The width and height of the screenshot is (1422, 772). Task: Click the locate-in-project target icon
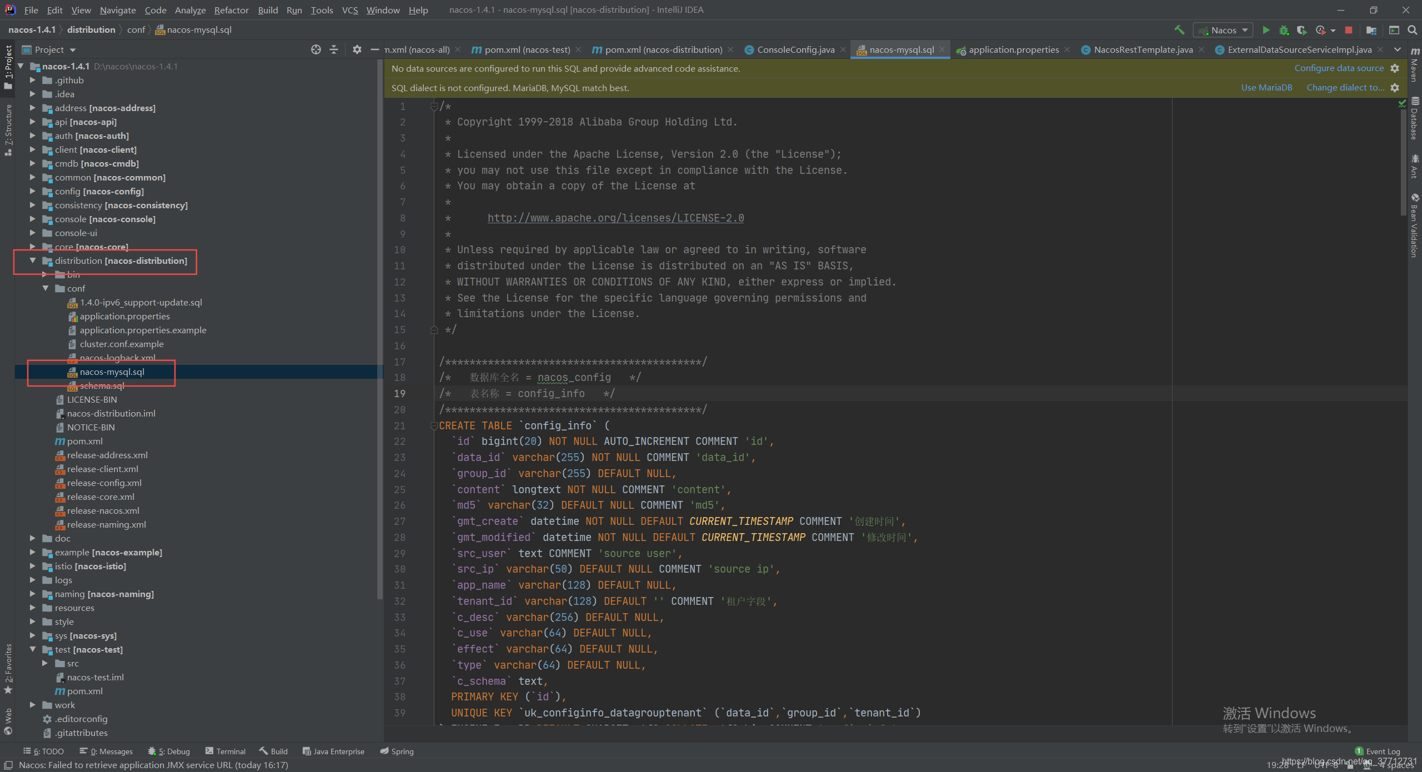pyautogui.click(x=316, y=49)
